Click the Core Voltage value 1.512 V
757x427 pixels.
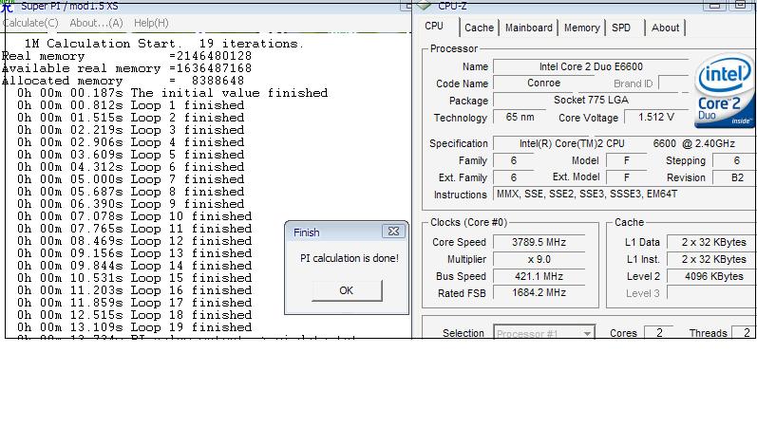point(656,117)
